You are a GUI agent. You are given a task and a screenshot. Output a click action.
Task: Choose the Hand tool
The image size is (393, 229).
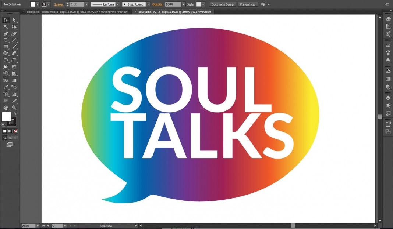coord(6,108)
